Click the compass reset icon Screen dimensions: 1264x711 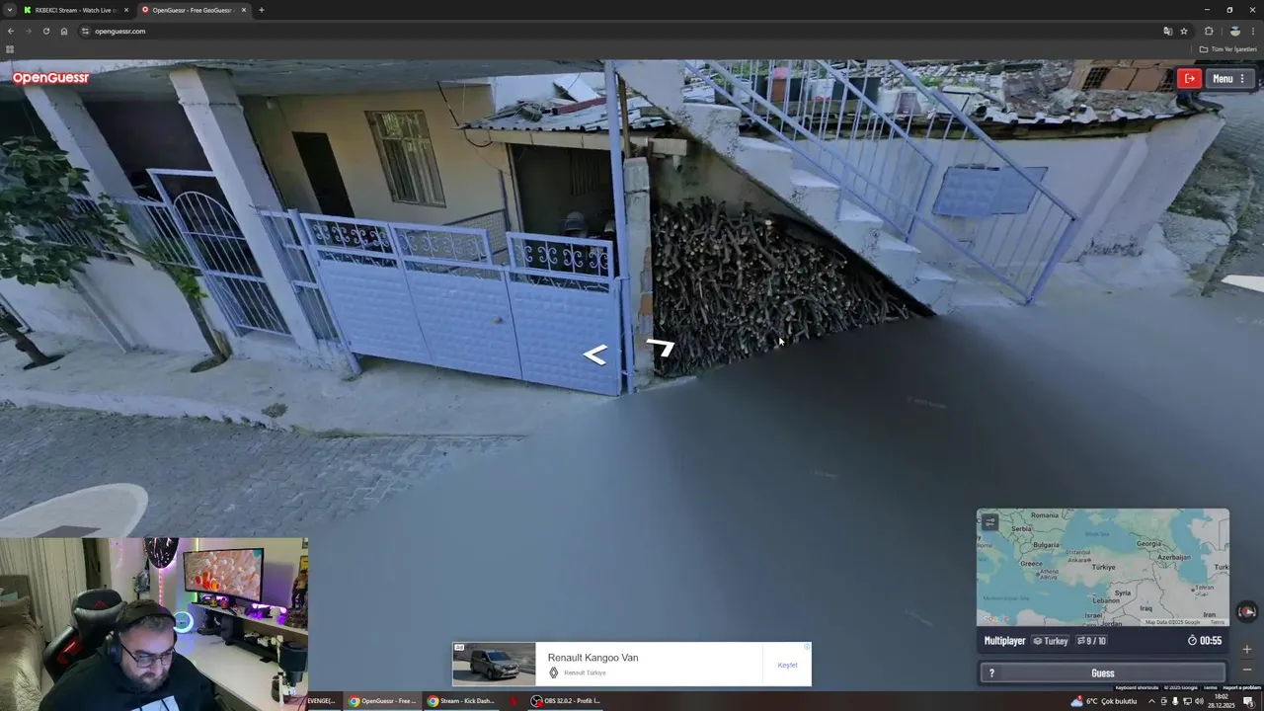pyautogui.click(x=1247, y=611)
